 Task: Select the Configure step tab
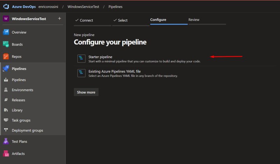click(169, 21)
